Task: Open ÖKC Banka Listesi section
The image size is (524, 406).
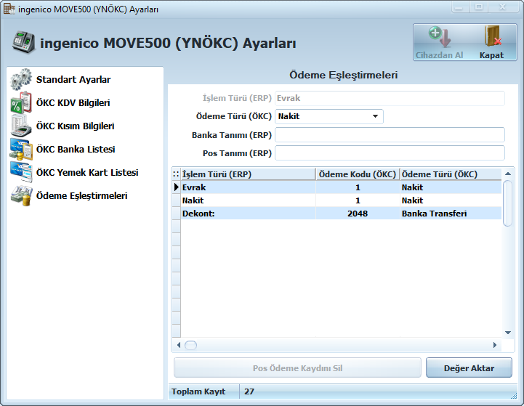Action: coord(76,149)
